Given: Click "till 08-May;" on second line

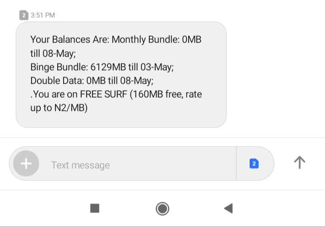Looking at the screenshot, I should (53, 53).
